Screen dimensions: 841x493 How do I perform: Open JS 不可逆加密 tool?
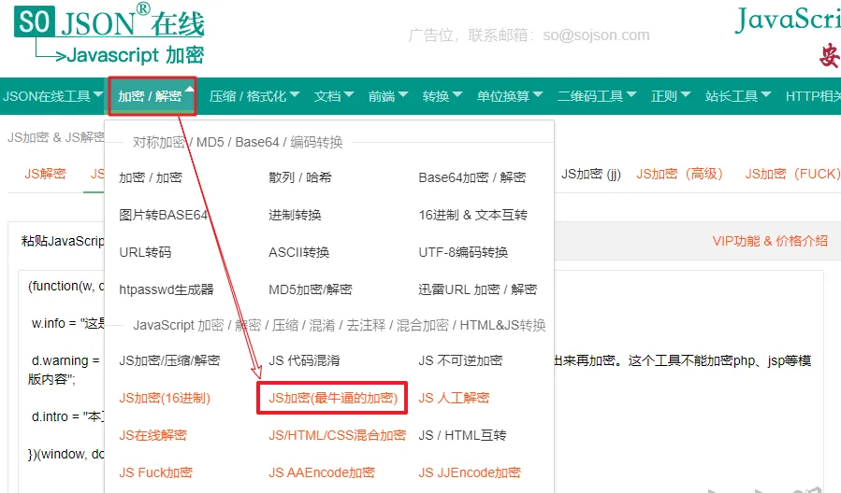(x=460, y=360)
